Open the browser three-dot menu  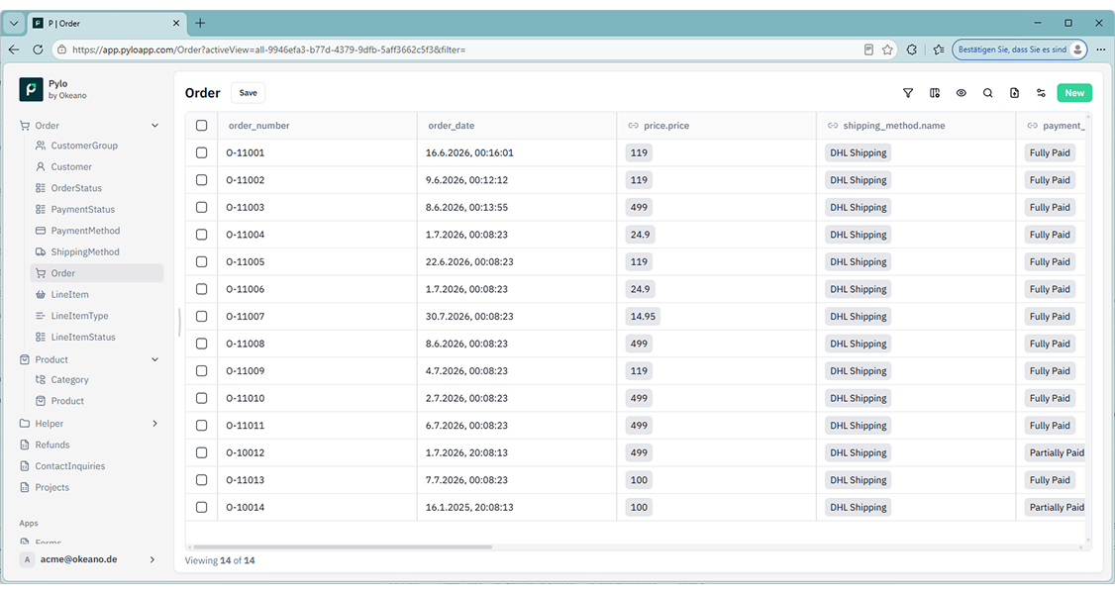pyautogui.click(x=1101, y=49)
